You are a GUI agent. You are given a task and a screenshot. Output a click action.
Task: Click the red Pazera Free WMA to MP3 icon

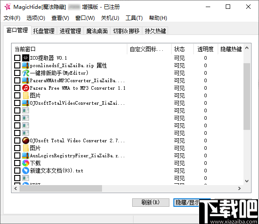26,88
